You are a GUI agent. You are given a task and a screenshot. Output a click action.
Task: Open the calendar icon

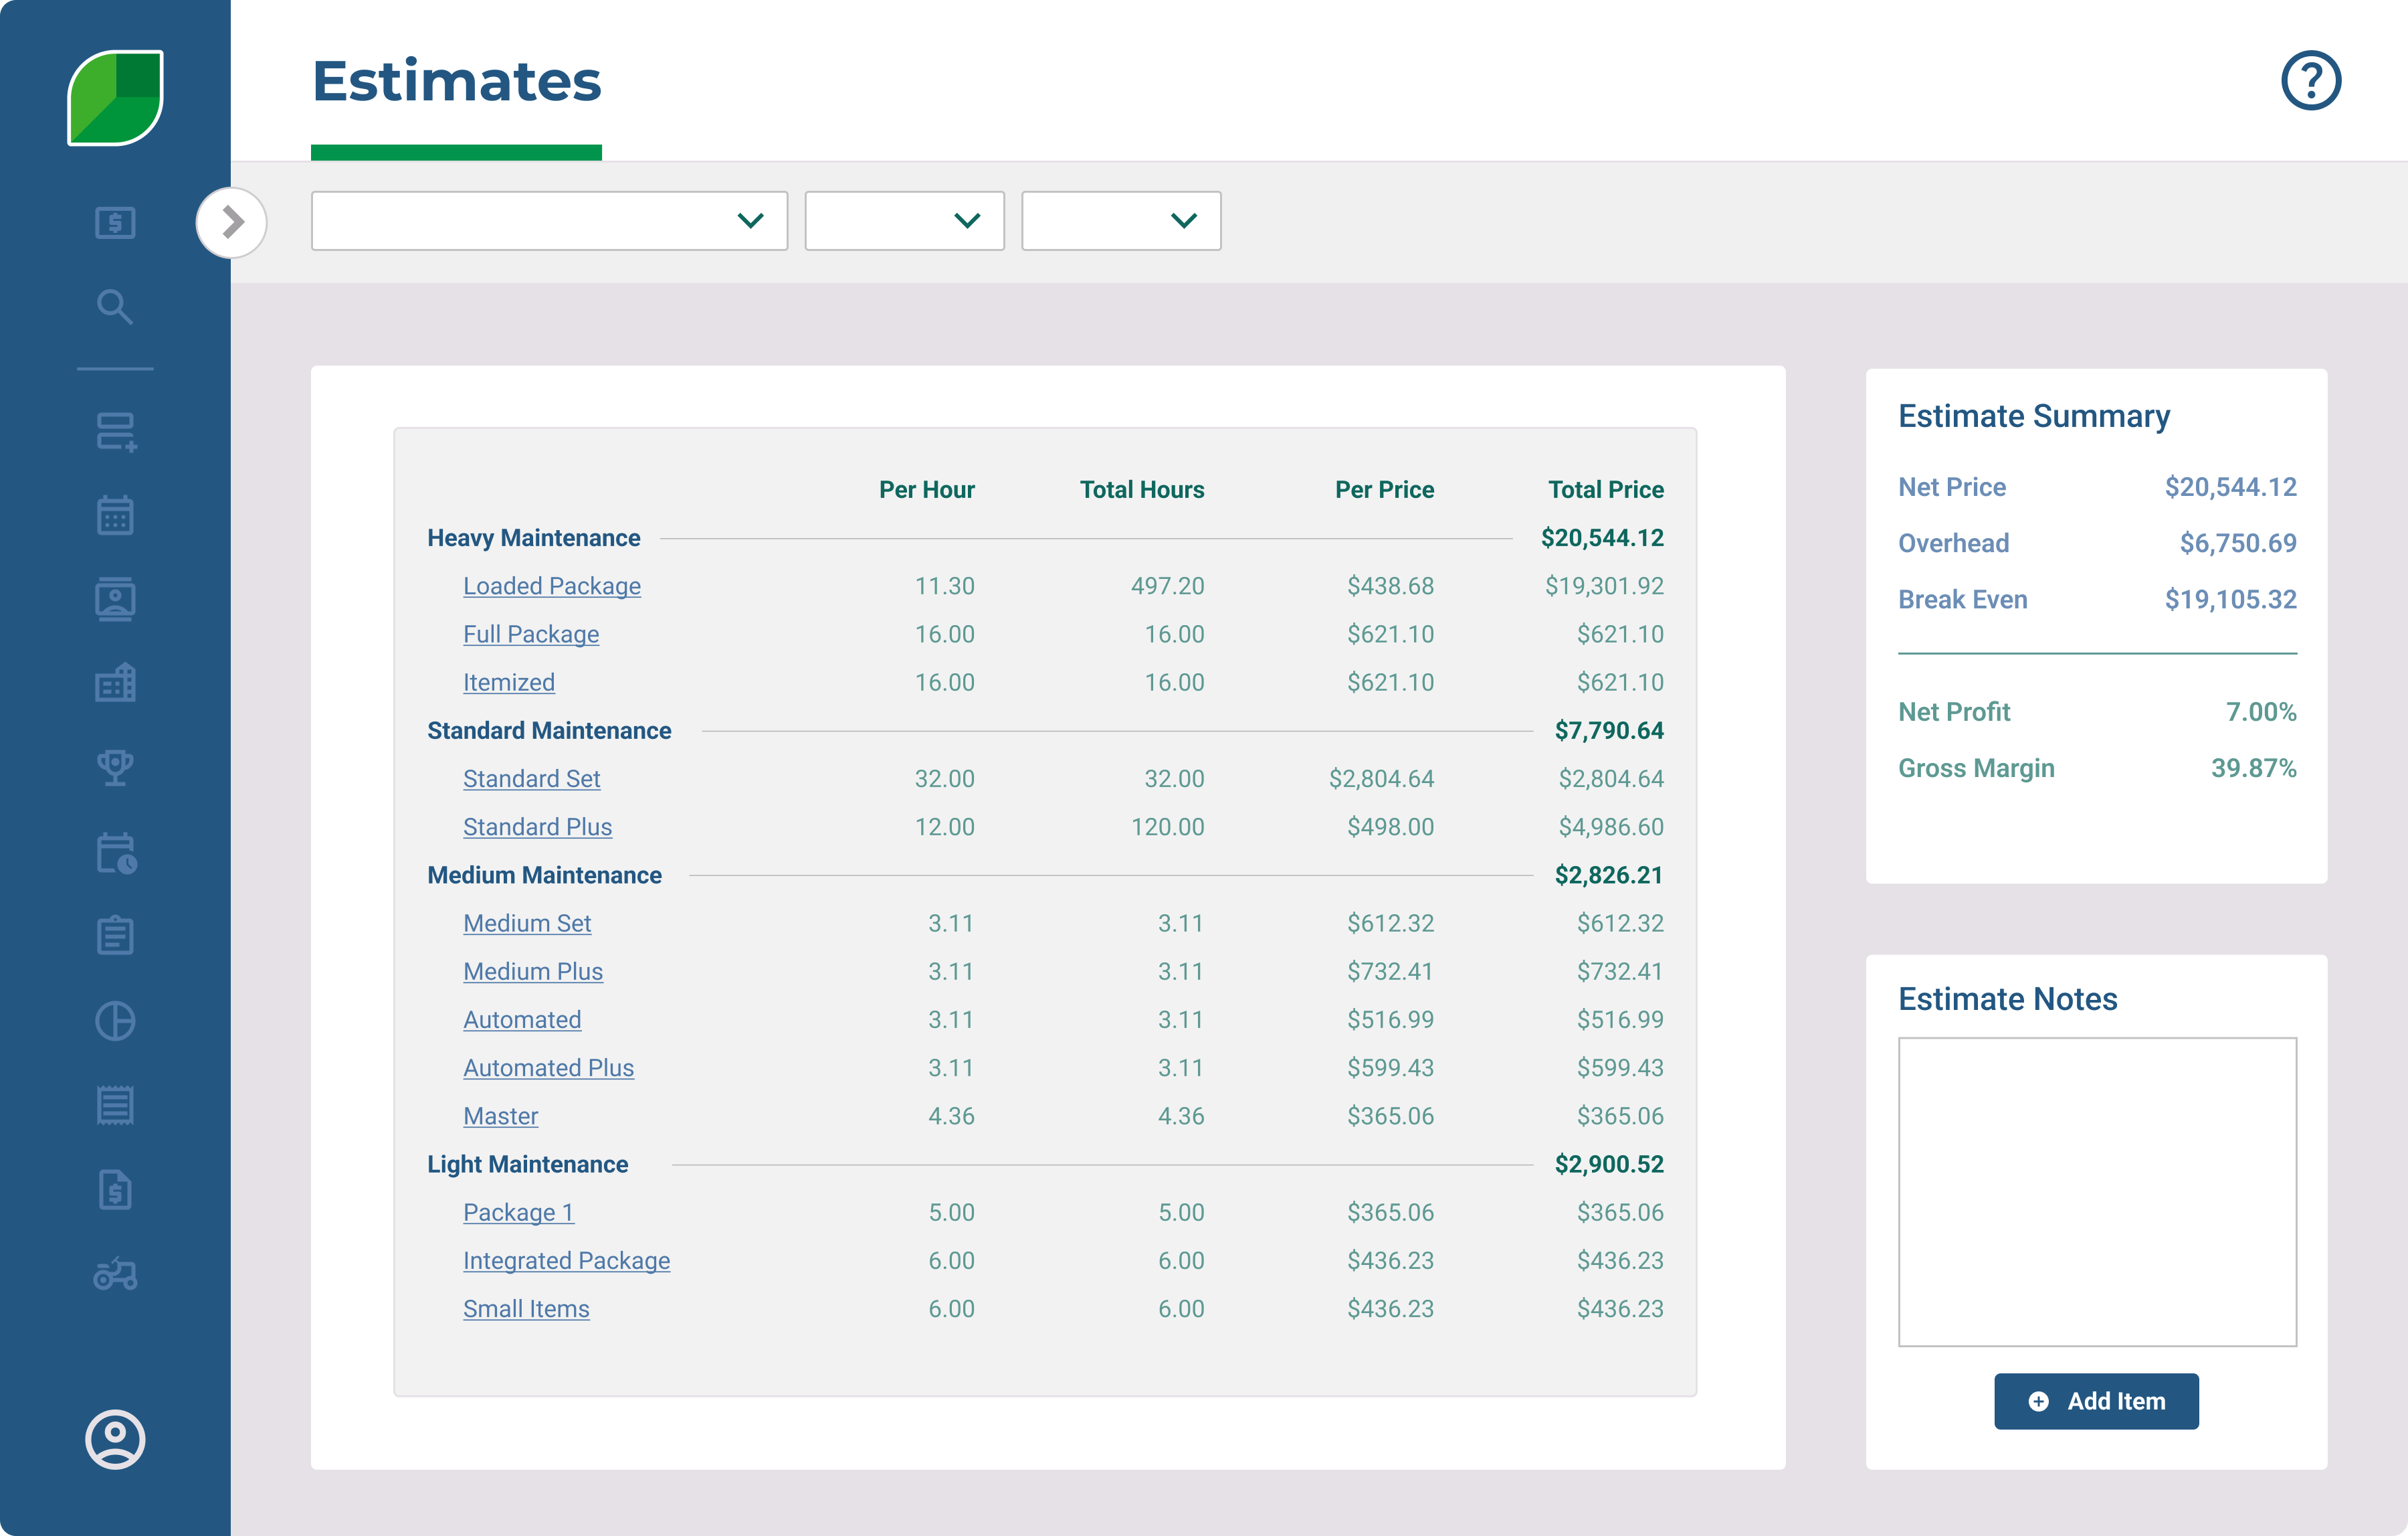(115, 513)
